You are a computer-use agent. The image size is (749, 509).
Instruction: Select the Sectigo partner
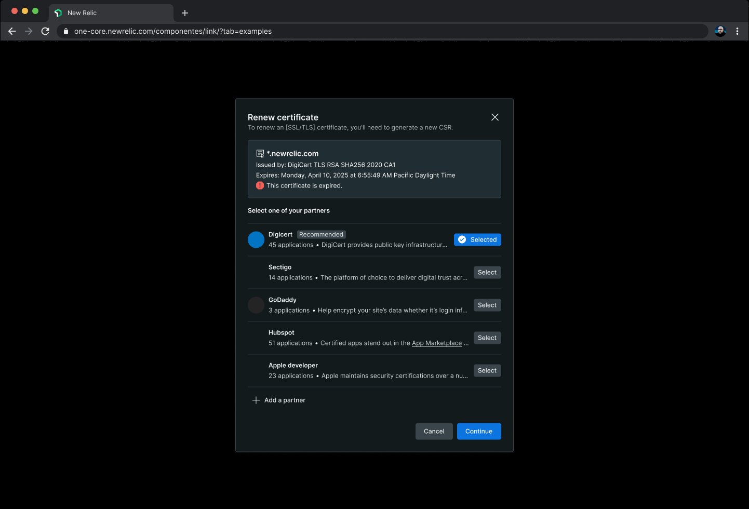coord(487,272)
